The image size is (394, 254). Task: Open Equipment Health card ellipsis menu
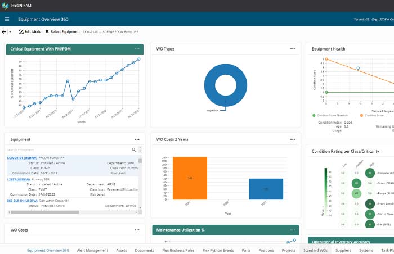coord(389,49)
